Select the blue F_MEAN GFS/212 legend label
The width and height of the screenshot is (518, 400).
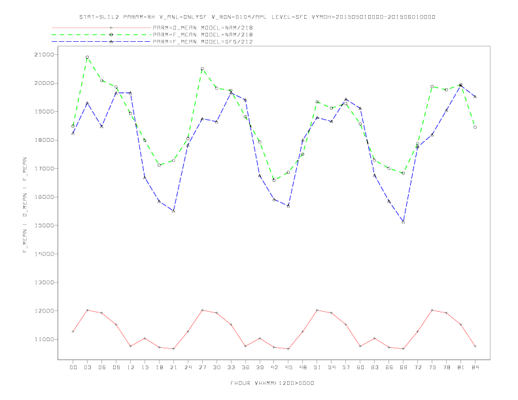pyautogui.click(x=203, y=42)
